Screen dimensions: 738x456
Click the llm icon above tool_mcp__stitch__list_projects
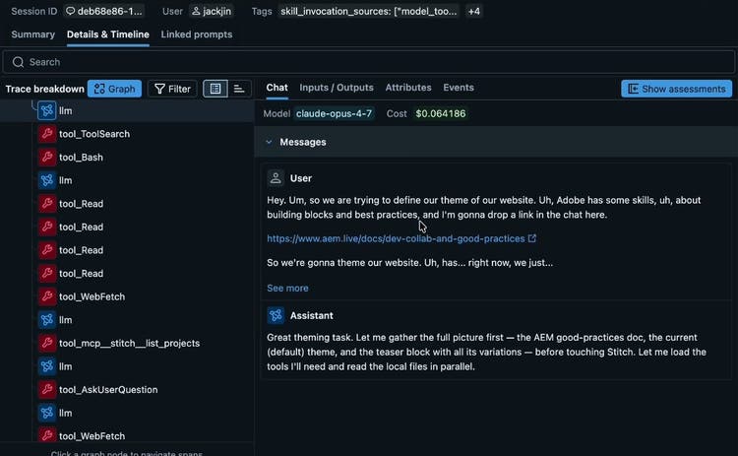coord(47,320)
